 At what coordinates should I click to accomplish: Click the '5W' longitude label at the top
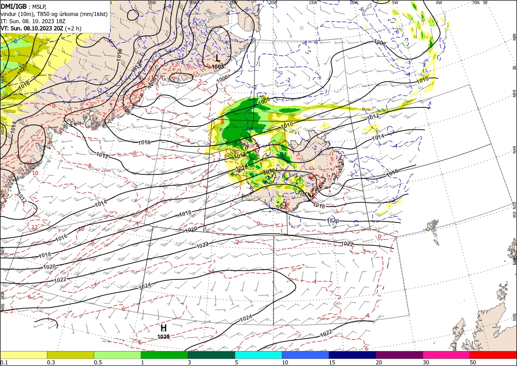click(395, 3)
